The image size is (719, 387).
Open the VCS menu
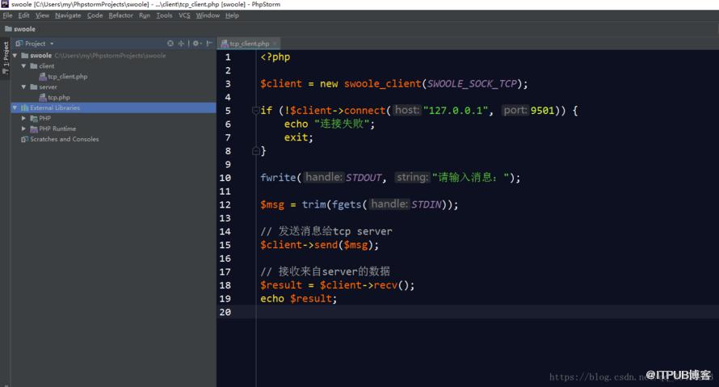tap(184, 15)
